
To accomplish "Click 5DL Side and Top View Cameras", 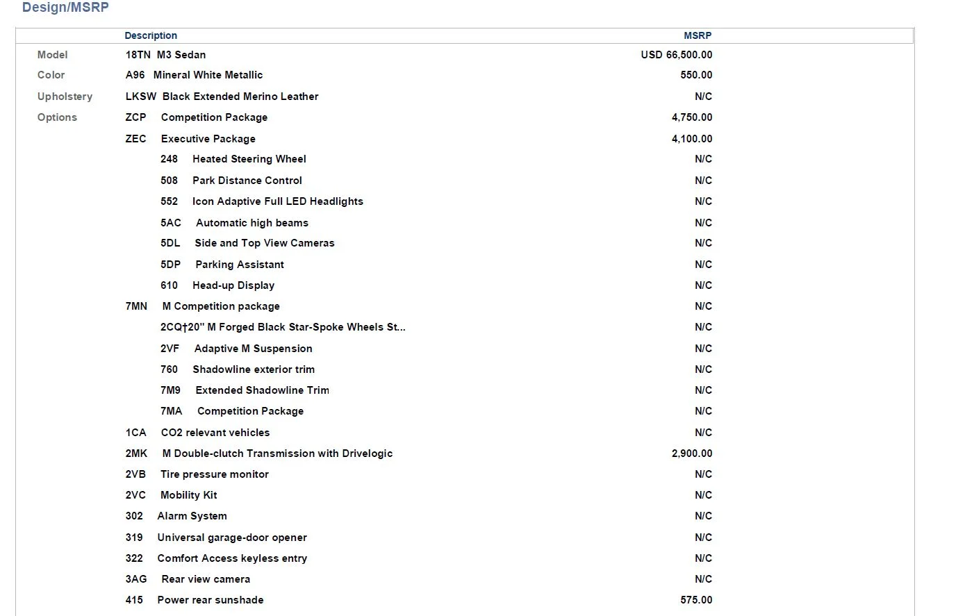I will click(247, 243).
